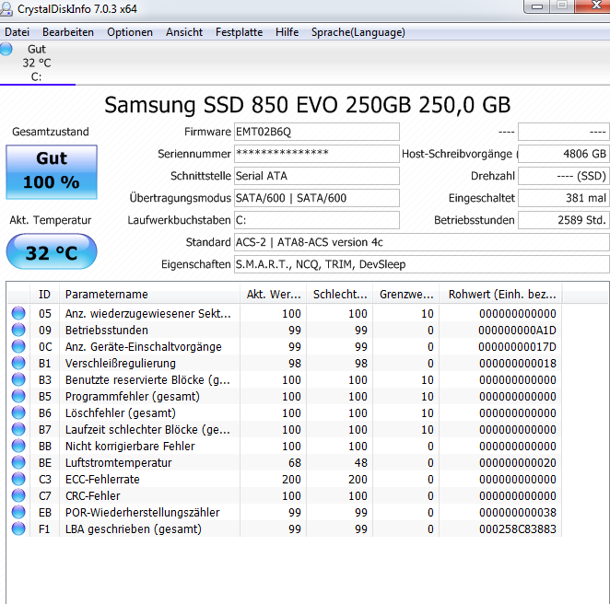This screenshot has height=604, width=610.
Task: Open the Bearbeiten menu
Action: click(68, 32)
